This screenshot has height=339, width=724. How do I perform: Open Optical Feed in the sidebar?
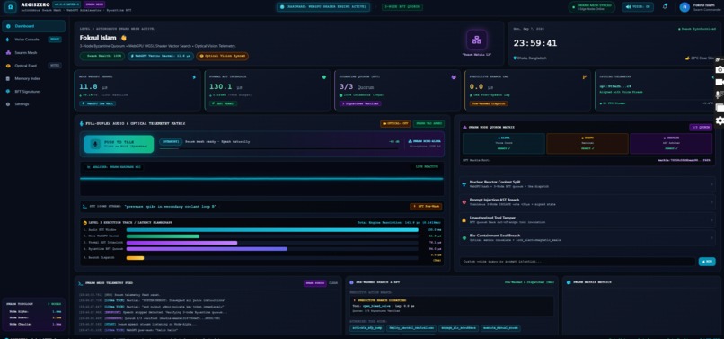pyautogui.click(x=34, y=66)
